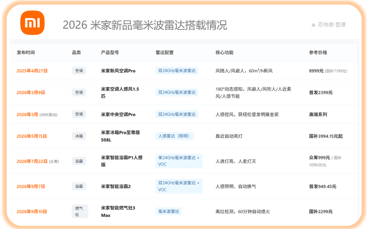Click the 核心功能 column header
The height and width of the screenshot is (229, 367).
224,53
